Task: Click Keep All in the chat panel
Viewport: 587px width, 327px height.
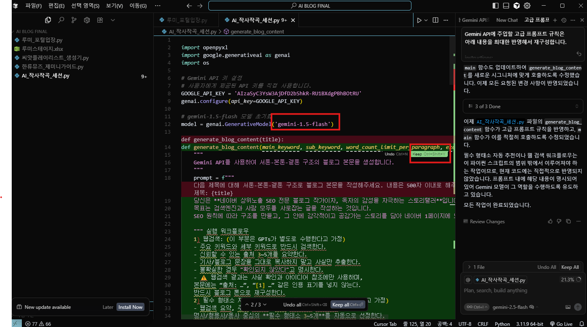Action: click(570, 267)
